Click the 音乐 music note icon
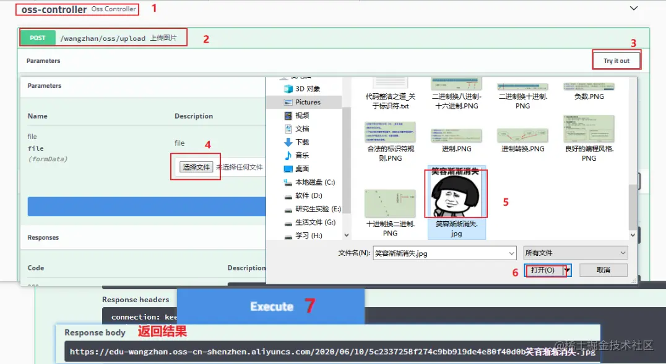The image size is (666, 364). (x=288, y=155)
